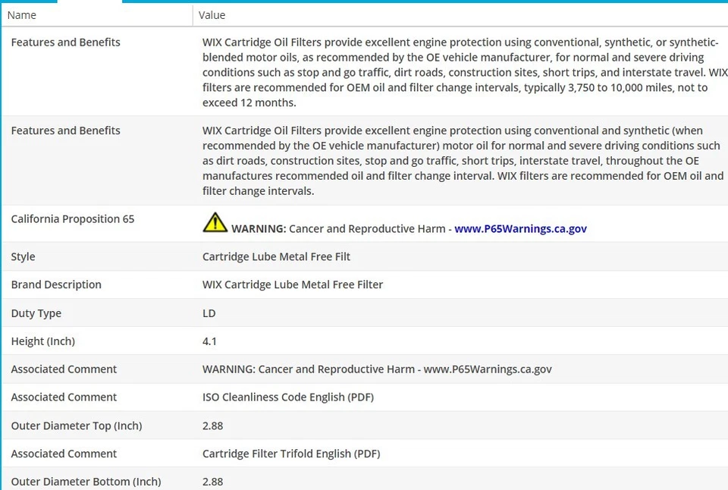Viewport: 728px width, 490px height.
Task: Select 'WIX Cartridge Lube Metal Free Filter' value
Action: coord(293,284)
